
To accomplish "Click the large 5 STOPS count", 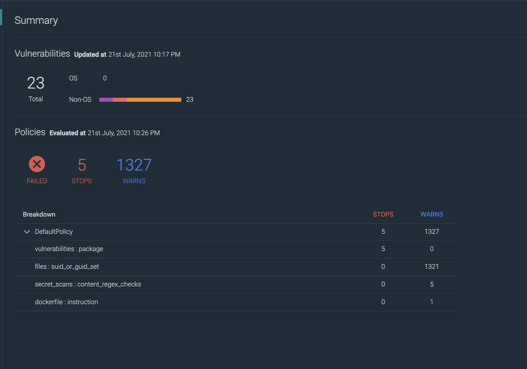I will click(82, 165).
